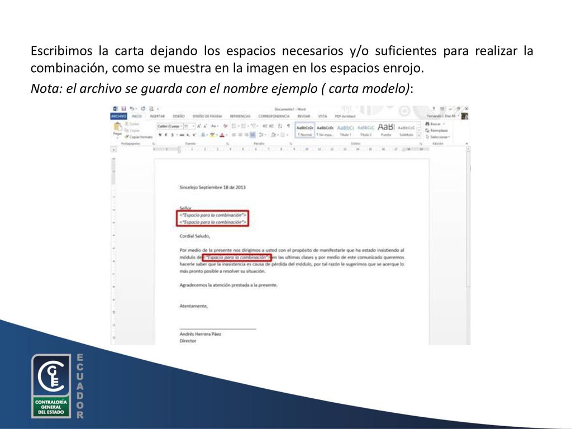Click the Copiar command in Portapapeles

click(x=132, y=130)
